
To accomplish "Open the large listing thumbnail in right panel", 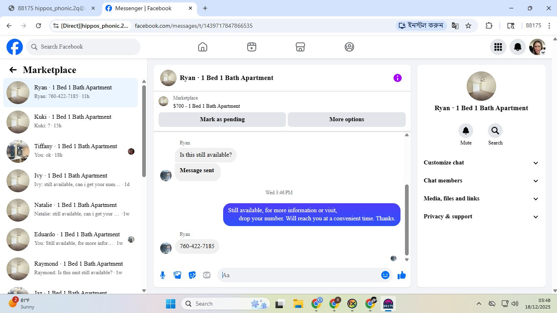I will point(481,86).
